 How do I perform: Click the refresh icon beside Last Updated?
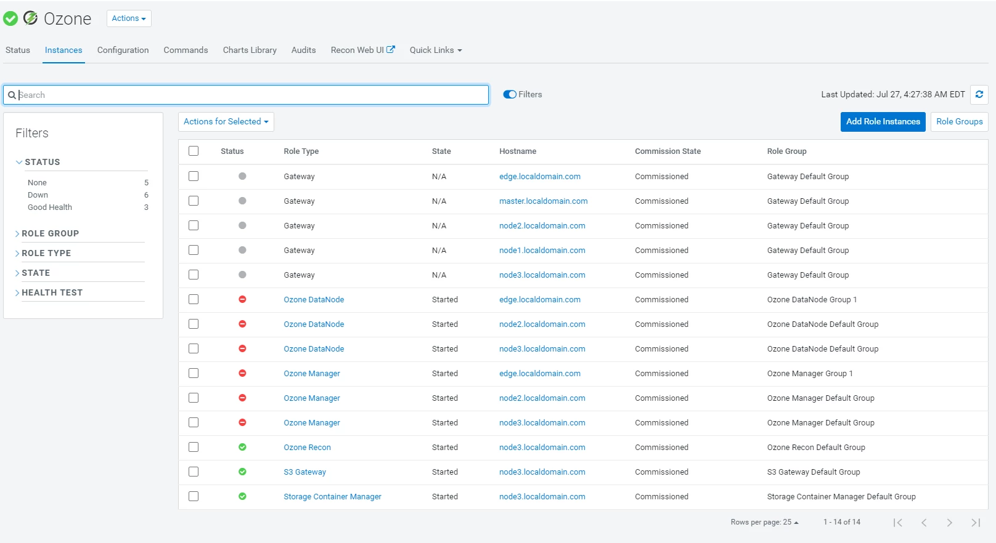coord(979,94)
